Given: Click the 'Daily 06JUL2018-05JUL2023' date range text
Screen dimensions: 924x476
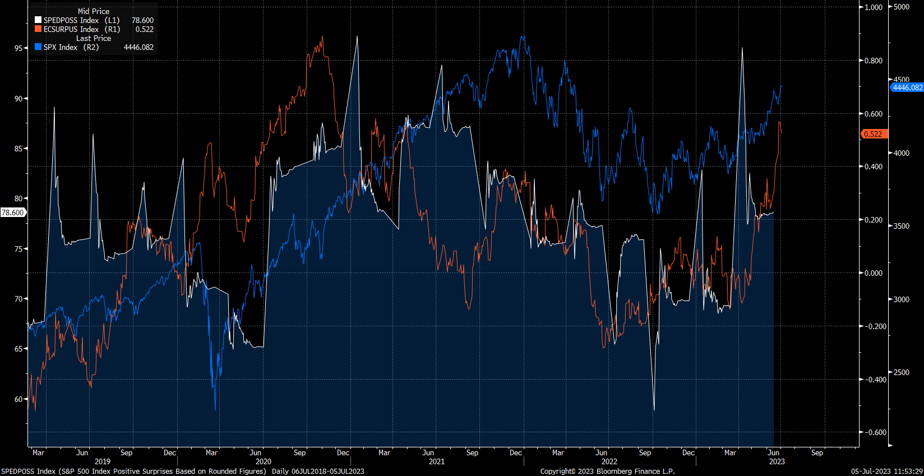Looking at the screenshot, I should 318,471.
